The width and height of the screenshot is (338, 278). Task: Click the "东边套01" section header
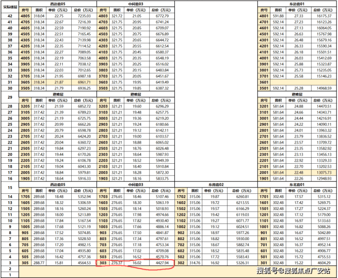[x=297, y=4]
